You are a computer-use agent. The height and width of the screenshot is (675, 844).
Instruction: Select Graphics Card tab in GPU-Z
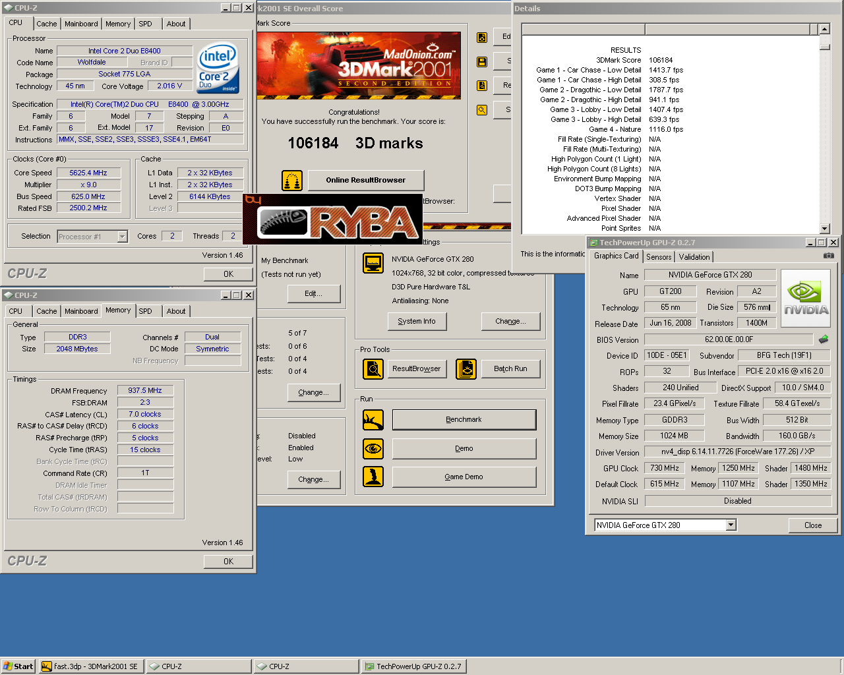616,256
